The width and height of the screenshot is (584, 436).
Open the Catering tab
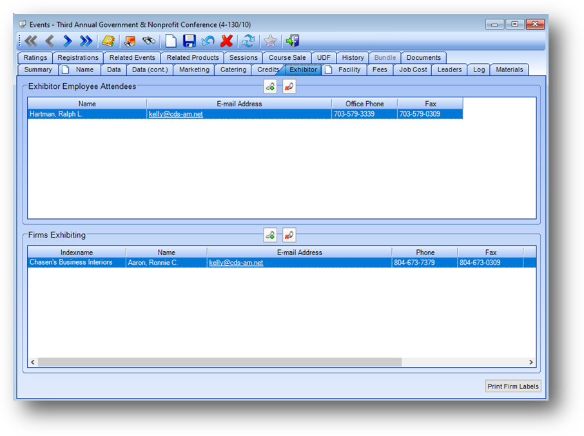click(x=233, y=70)
